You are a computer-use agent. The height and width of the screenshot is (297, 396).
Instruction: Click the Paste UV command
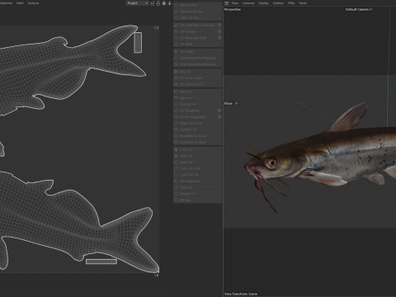pyautogui.click(x=197, y=156)
